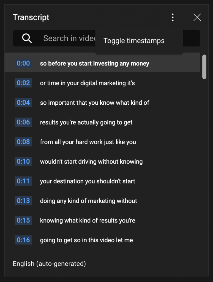Screen dimensions: 213x282
Task: Jump to timestamp 0:02
Action: click(23, 83)
